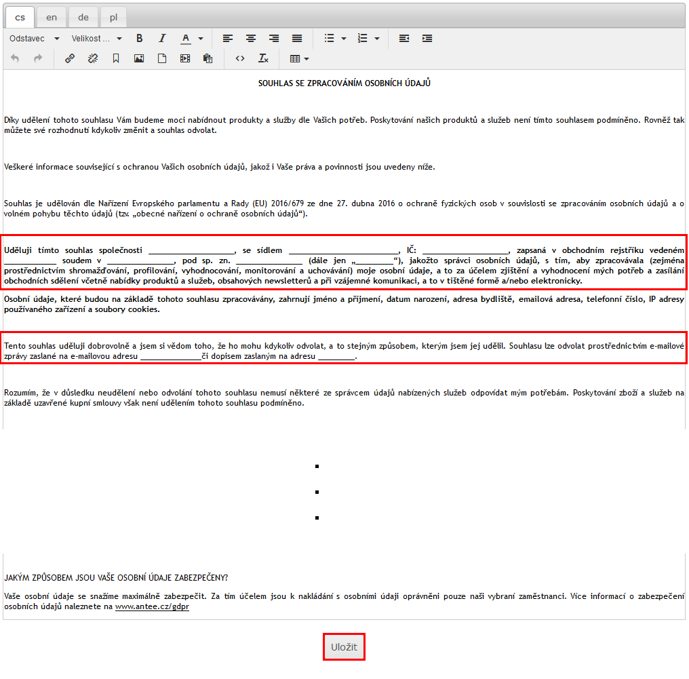Justify the paragraph text
The image size is (689, 679).
click(297, 39)
